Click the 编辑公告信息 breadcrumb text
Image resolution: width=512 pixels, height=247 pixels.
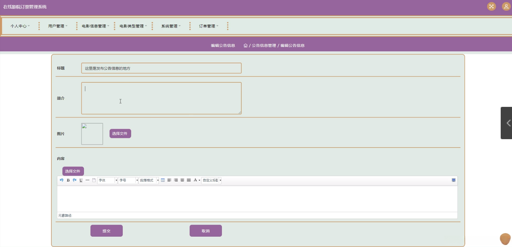[292, 46]
